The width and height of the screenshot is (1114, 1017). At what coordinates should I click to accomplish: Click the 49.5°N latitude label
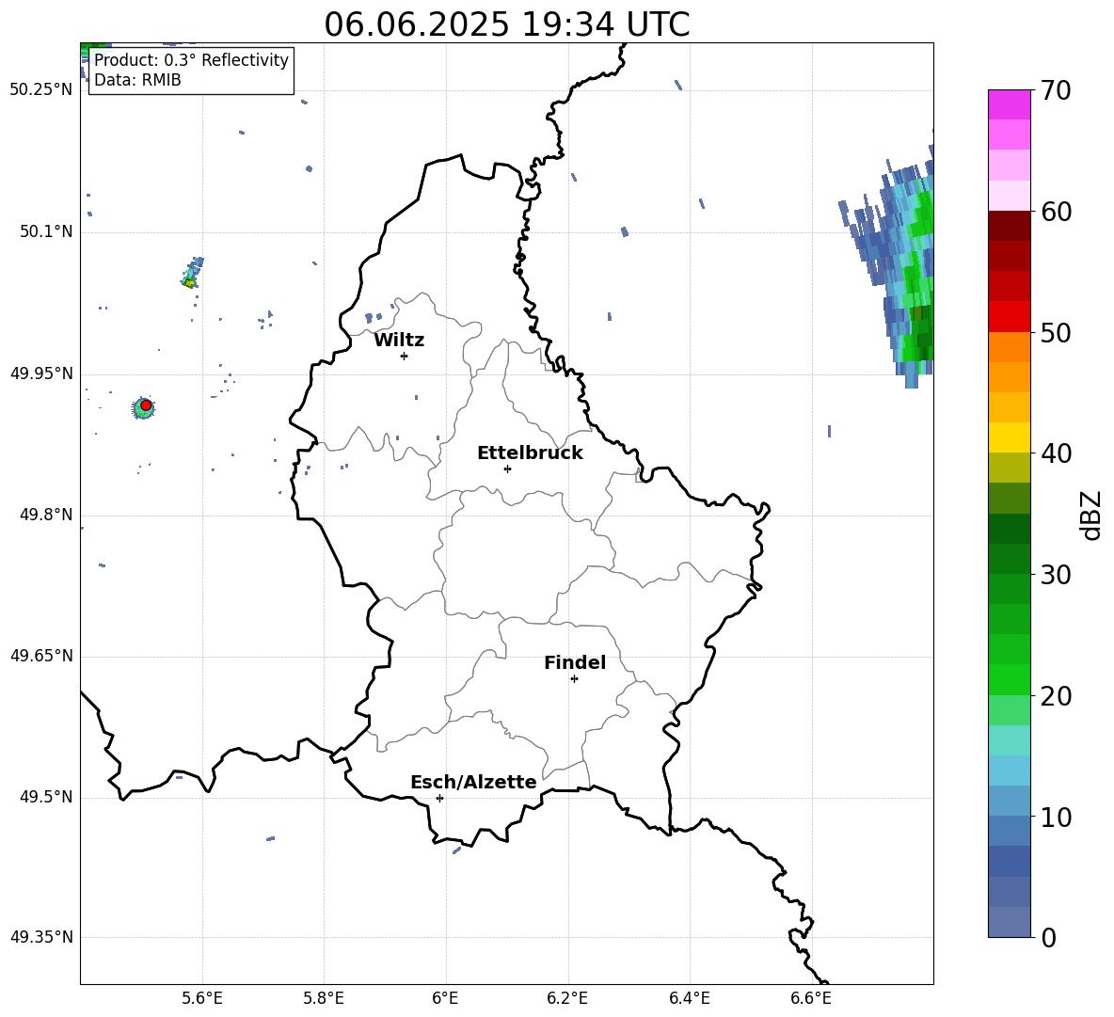pos(46,797)
